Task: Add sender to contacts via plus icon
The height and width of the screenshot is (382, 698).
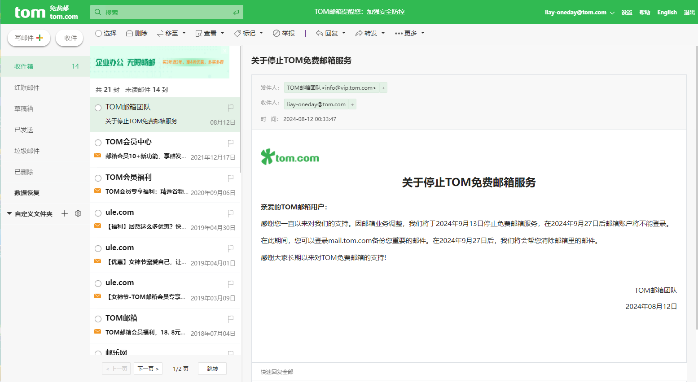Action: (383, 88)
